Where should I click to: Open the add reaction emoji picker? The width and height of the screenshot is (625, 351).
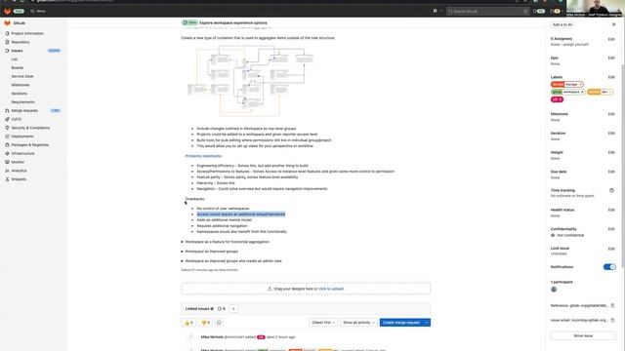pos(219,323)
